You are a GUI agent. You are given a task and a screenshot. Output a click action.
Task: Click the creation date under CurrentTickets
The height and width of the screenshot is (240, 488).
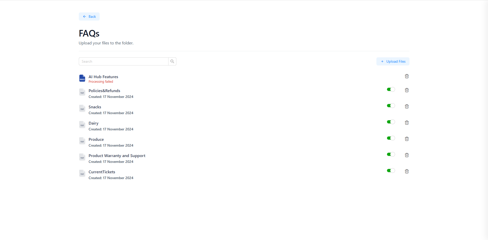pyautogui.click(x=111, y=178)
